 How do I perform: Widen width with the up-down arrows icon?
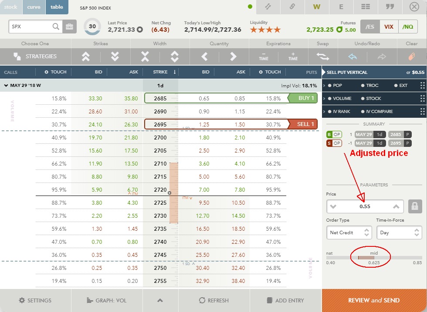pos(175,56)
